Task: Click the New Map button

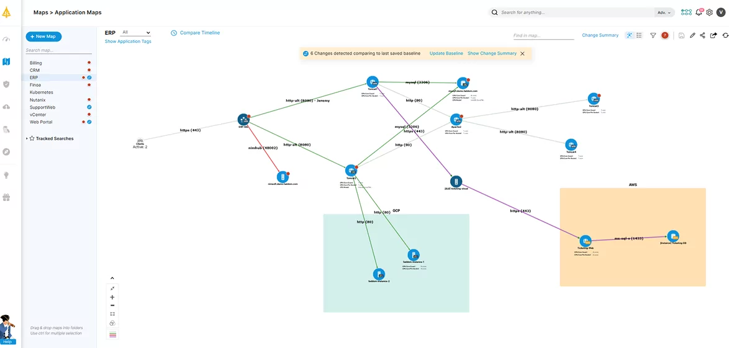Action: [x=43, y=37]
